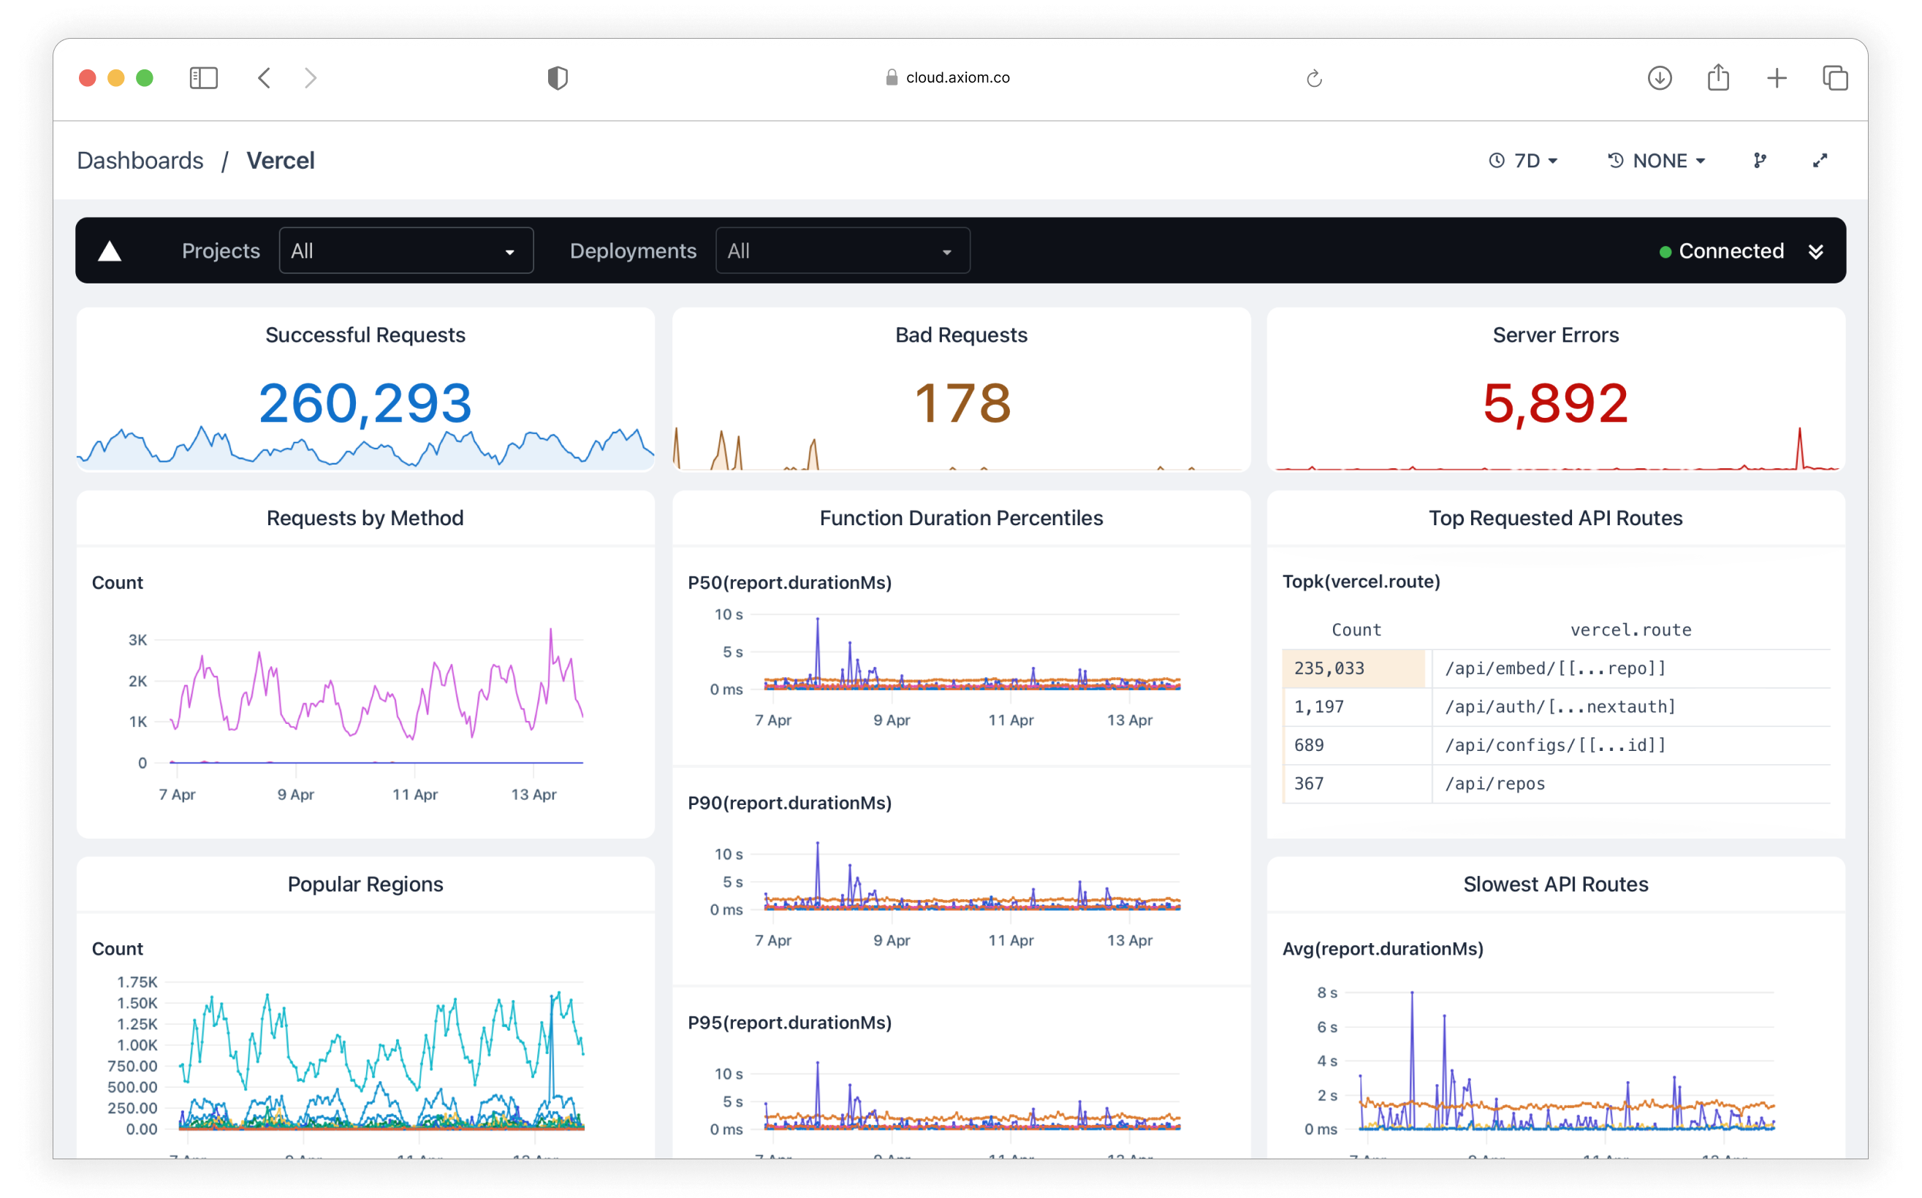Viewport: 1922px width, 1198px height.
Task: Click the privacy shield icon
Action: (558, 77)
